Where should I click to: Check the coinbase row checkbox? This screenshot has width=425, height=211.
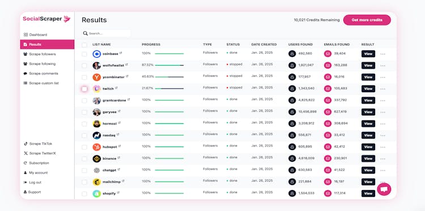84,54
